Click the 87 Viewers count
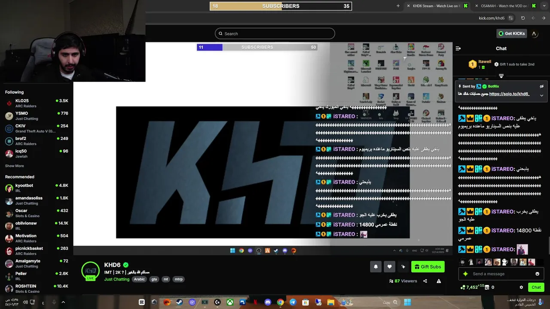Viewport: 550px width, 309px height. (x=403, y=281)
